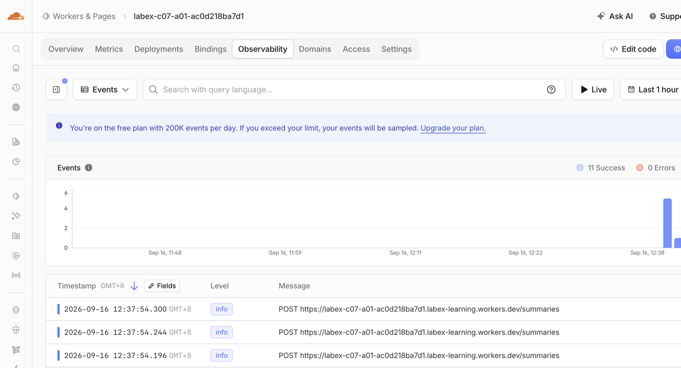Switch to the Bindings tab
Image resolution: width=681 pixels, height=368 pixels.
pos(211,49)
